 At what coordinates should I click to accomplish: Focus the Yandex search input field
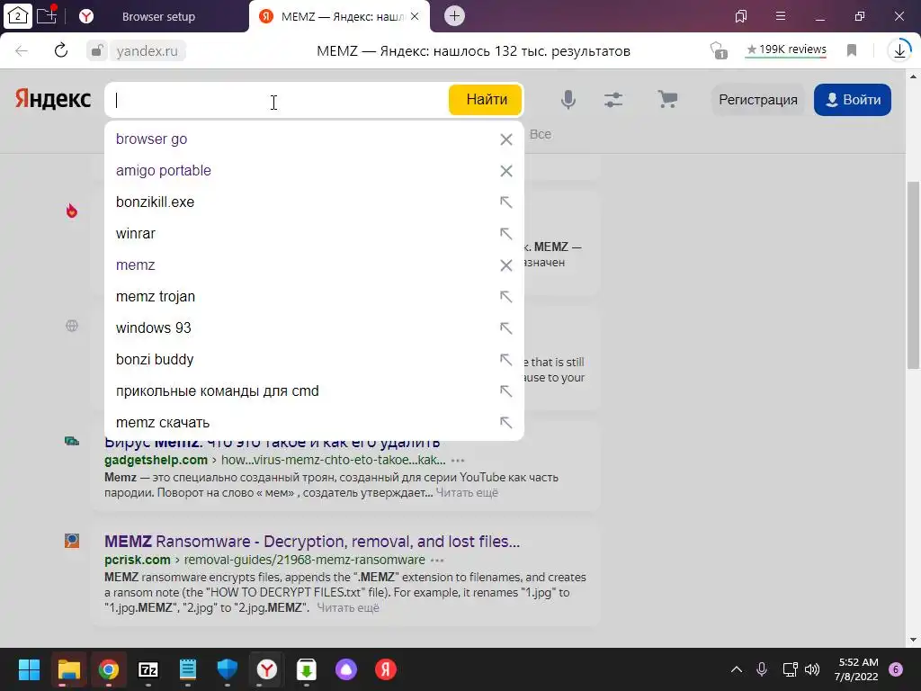tap(277, 100)
